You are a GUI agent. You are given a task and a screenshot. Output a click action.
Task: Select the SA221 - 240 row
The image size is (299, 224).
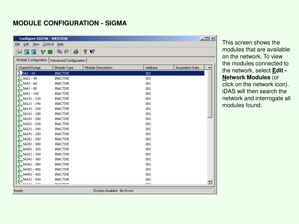tap(111, 129)
